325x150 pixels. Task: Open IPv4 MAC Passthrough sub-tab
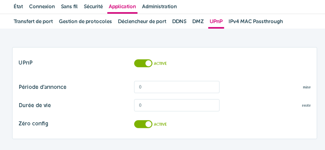[x=255, y=21]
